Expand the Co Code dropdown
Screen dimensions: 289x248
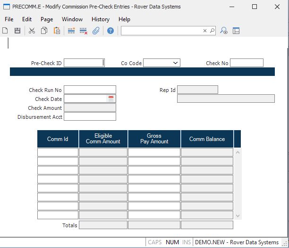tap(175, 63)
